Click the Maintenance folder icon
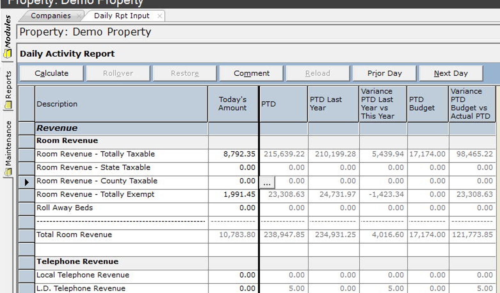Viewport: 500px width, 293px height. pos(8,172)
